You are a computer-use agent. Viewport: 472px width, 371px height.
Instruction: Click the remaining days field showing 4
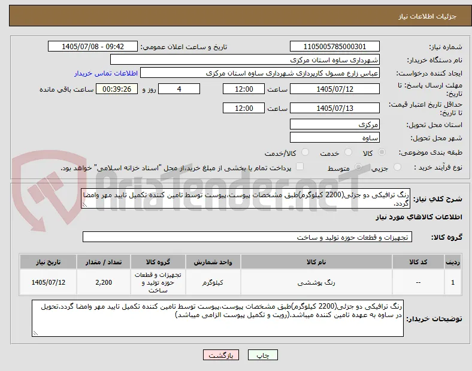179,89
